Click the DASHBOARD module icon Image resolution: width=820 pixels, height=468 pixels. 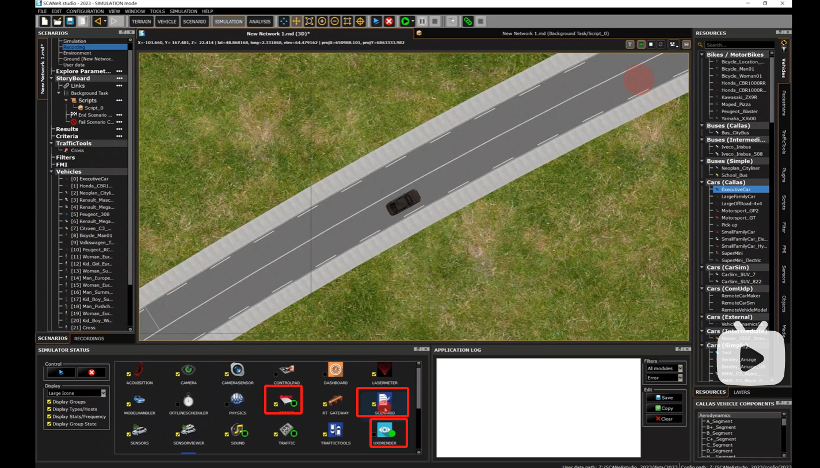335,370
